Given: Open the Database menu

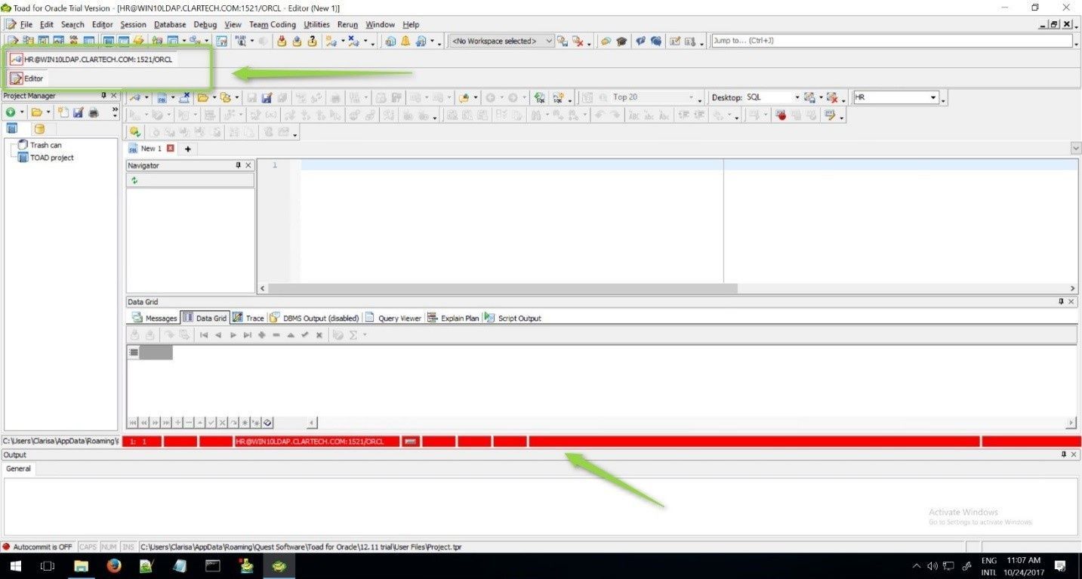Looking at the screenshot, I should [x=170, y=25].
